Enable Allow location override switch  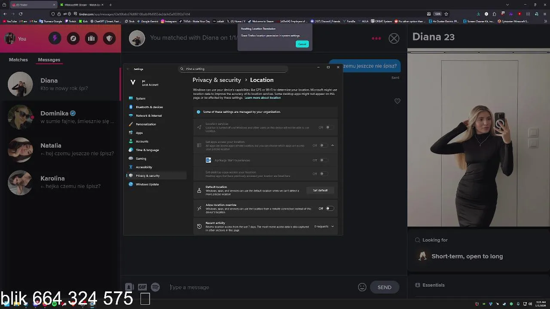(x=330, y=209)
